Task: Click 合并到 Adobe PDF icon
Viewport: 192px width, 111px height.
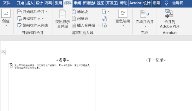Action: click(x=169, y=14)
